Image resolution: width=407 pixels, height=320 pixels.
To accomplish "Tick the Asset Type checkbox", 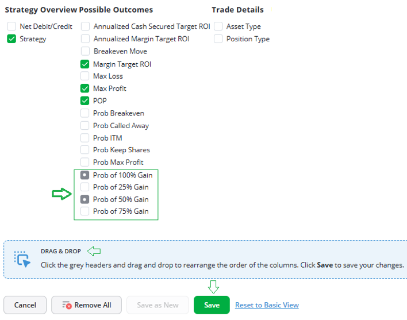I will pyautogui.click(x=218, y=26).
